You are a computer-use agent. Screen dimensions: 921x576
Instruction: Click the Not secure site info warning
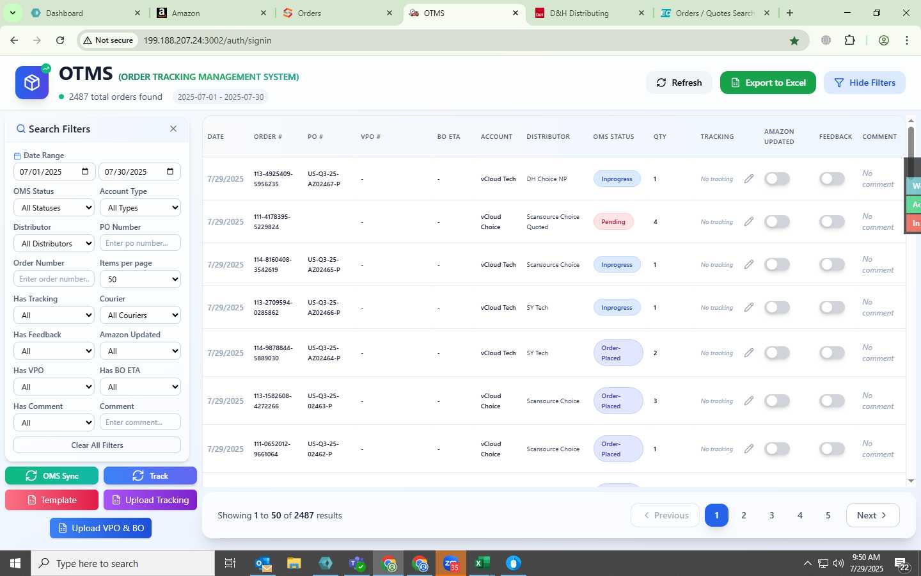pyautogui.click(x=108, y=40)
